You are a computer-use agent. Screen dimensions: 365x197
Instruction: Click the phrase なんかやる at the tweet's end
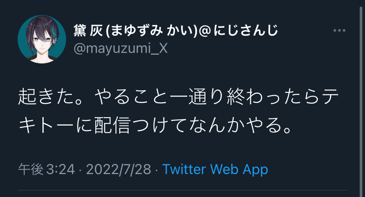pos(235,125)
